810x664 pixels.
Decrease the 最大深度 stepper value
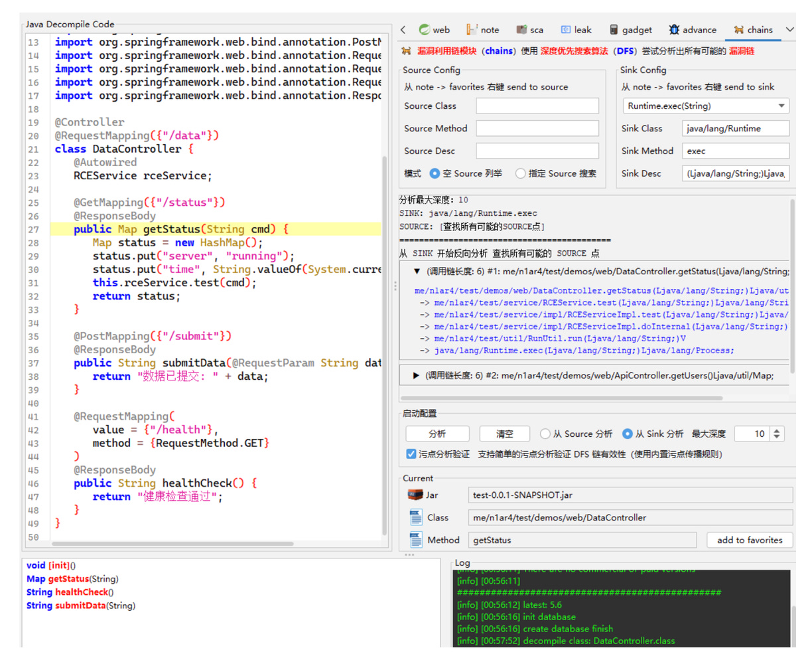pos(777,438)
